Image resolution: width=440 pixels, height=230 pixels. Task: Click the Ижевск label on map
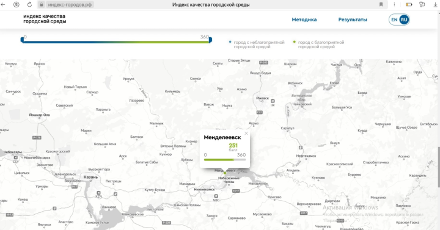point(262,98)
